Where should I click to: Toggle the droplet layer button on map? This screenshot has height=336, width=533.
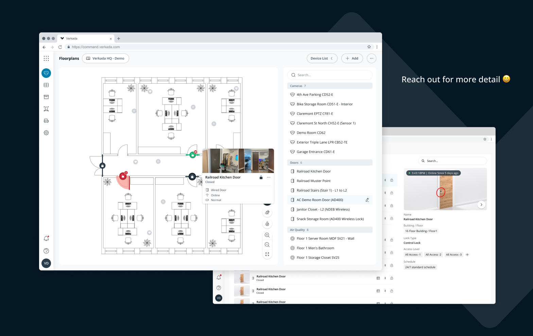click(267, 224)
